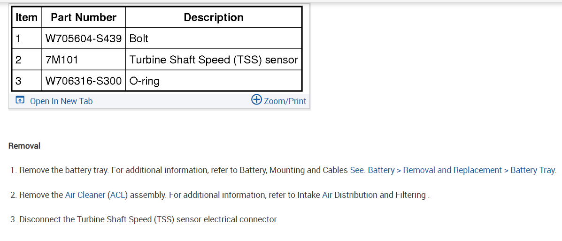Select the 7M101 part number cell
Image resolution: width=562 pixels, height=241 pixels.
(x=62, y=60)
